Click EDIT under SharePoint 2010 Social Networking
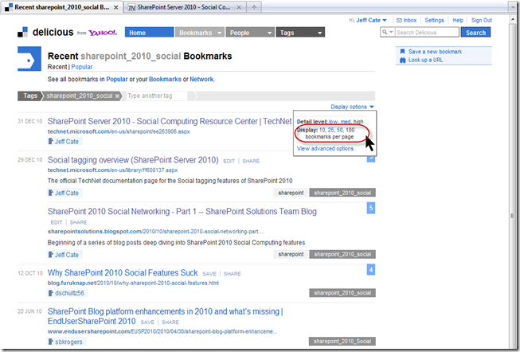Viewport: 520px width, 352px height. tap(57, 223)
